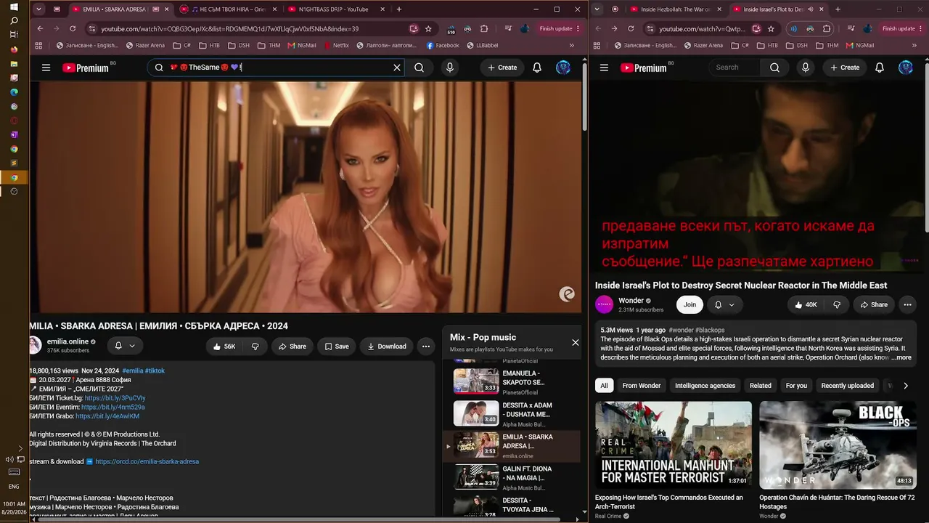Open notifications bell in left YouTube header

coord(537,68)
